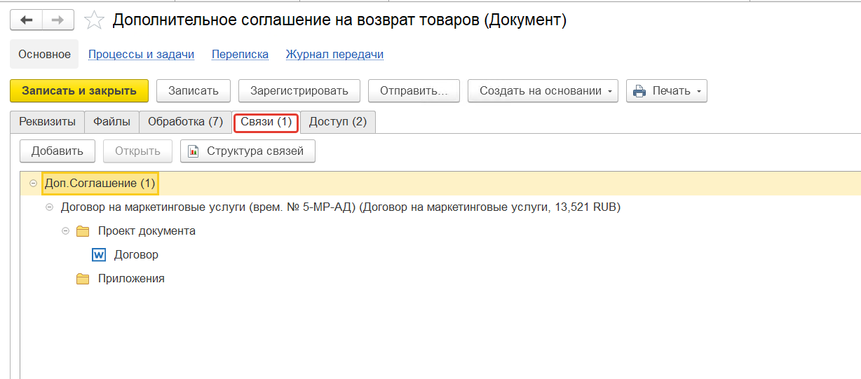Collapse the Проект документа folder node
The image size is (861, 379).
(66, 231)
